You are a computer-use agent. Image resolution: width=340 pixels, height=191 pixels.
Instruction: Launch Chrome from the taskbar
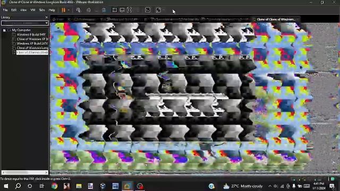pos(54,186)
